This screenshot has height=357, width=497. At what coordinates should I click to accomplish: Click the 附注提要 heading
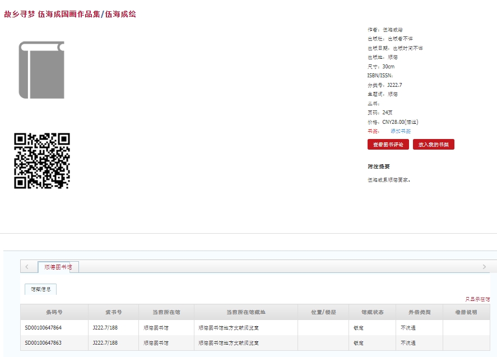[x=379, y=166]
